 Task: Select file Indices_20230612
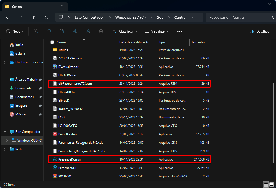tap(129, 109)
